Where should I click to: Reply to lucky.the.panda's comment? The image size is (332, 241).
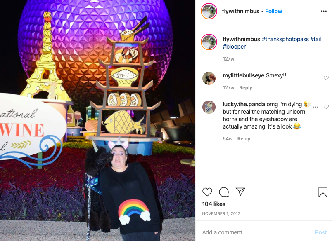point(244,139)
